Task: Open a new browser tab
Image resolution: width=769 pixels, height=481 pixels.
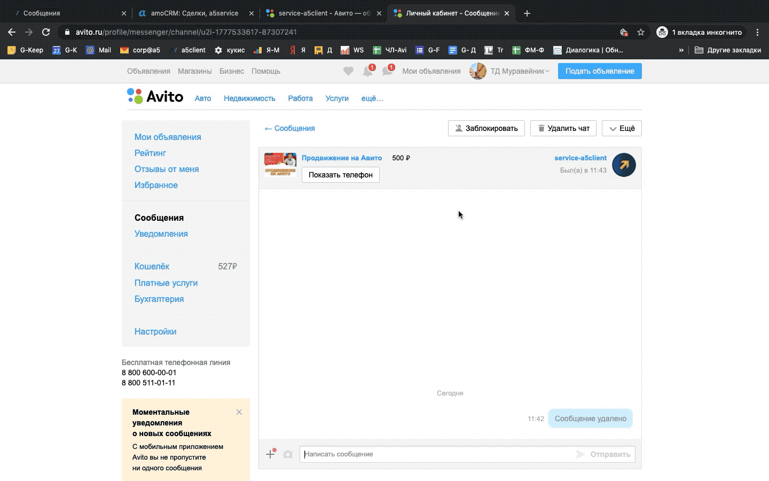Action: point(527,13)
